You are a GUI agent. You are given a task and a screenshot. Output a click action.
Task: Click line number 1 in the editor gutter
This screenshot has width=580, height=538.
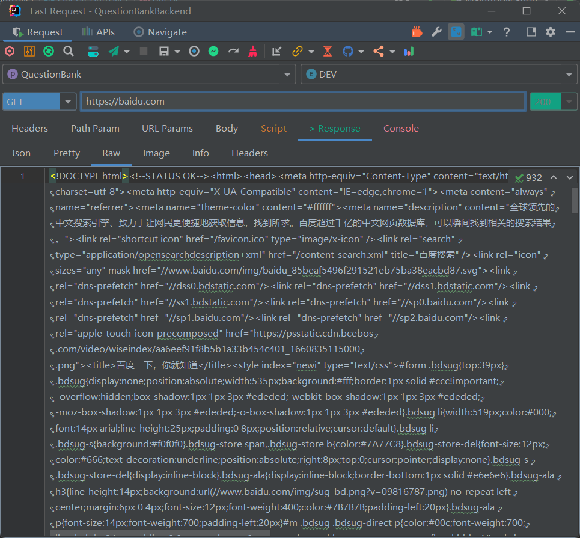coord(23,176)
